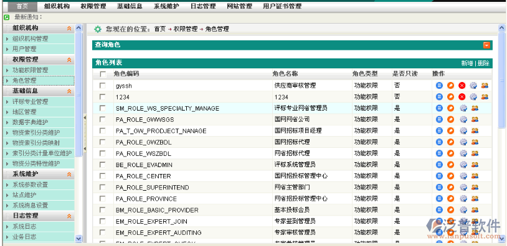The width and height of the screenshot is (507, 246).
Task: Collapse the 组织机构 sidebar section
Action: tap(69, 29)
